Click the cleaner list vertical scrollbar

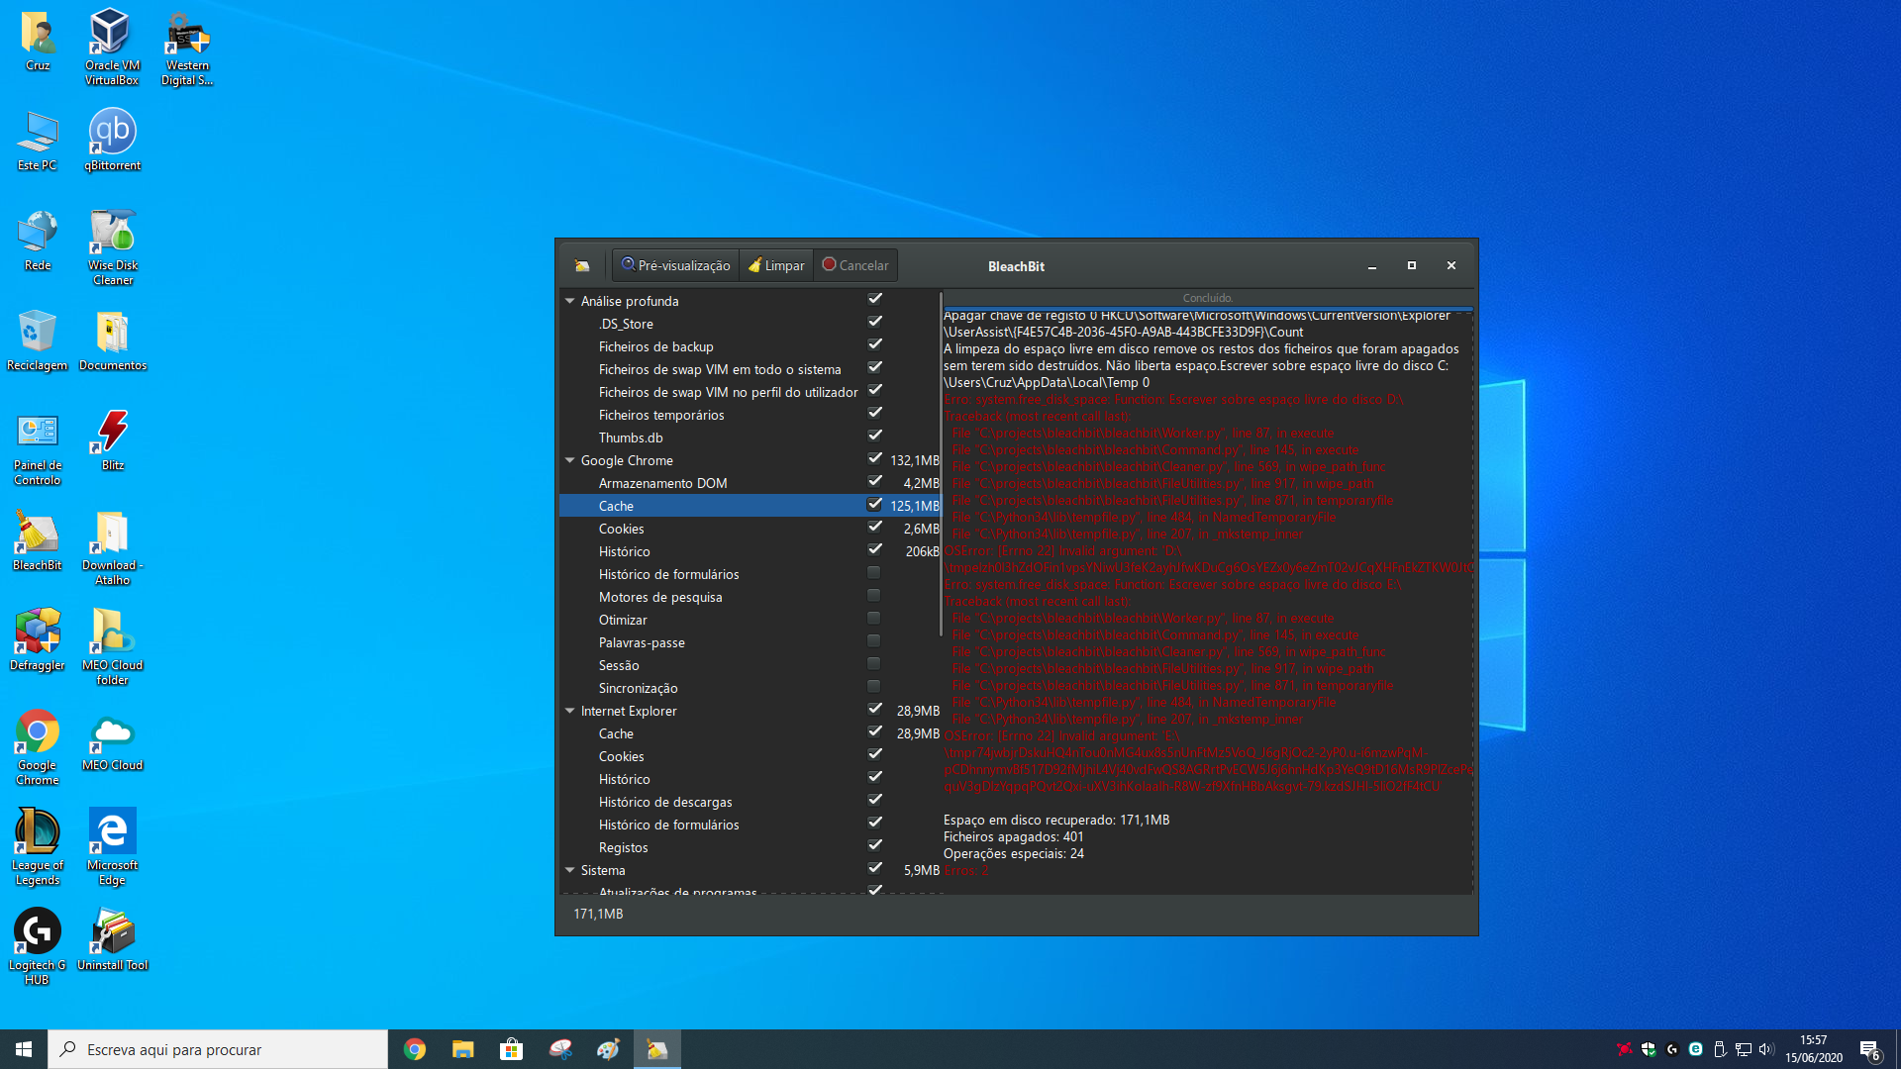pyautogui.click(x=940, y=463)
